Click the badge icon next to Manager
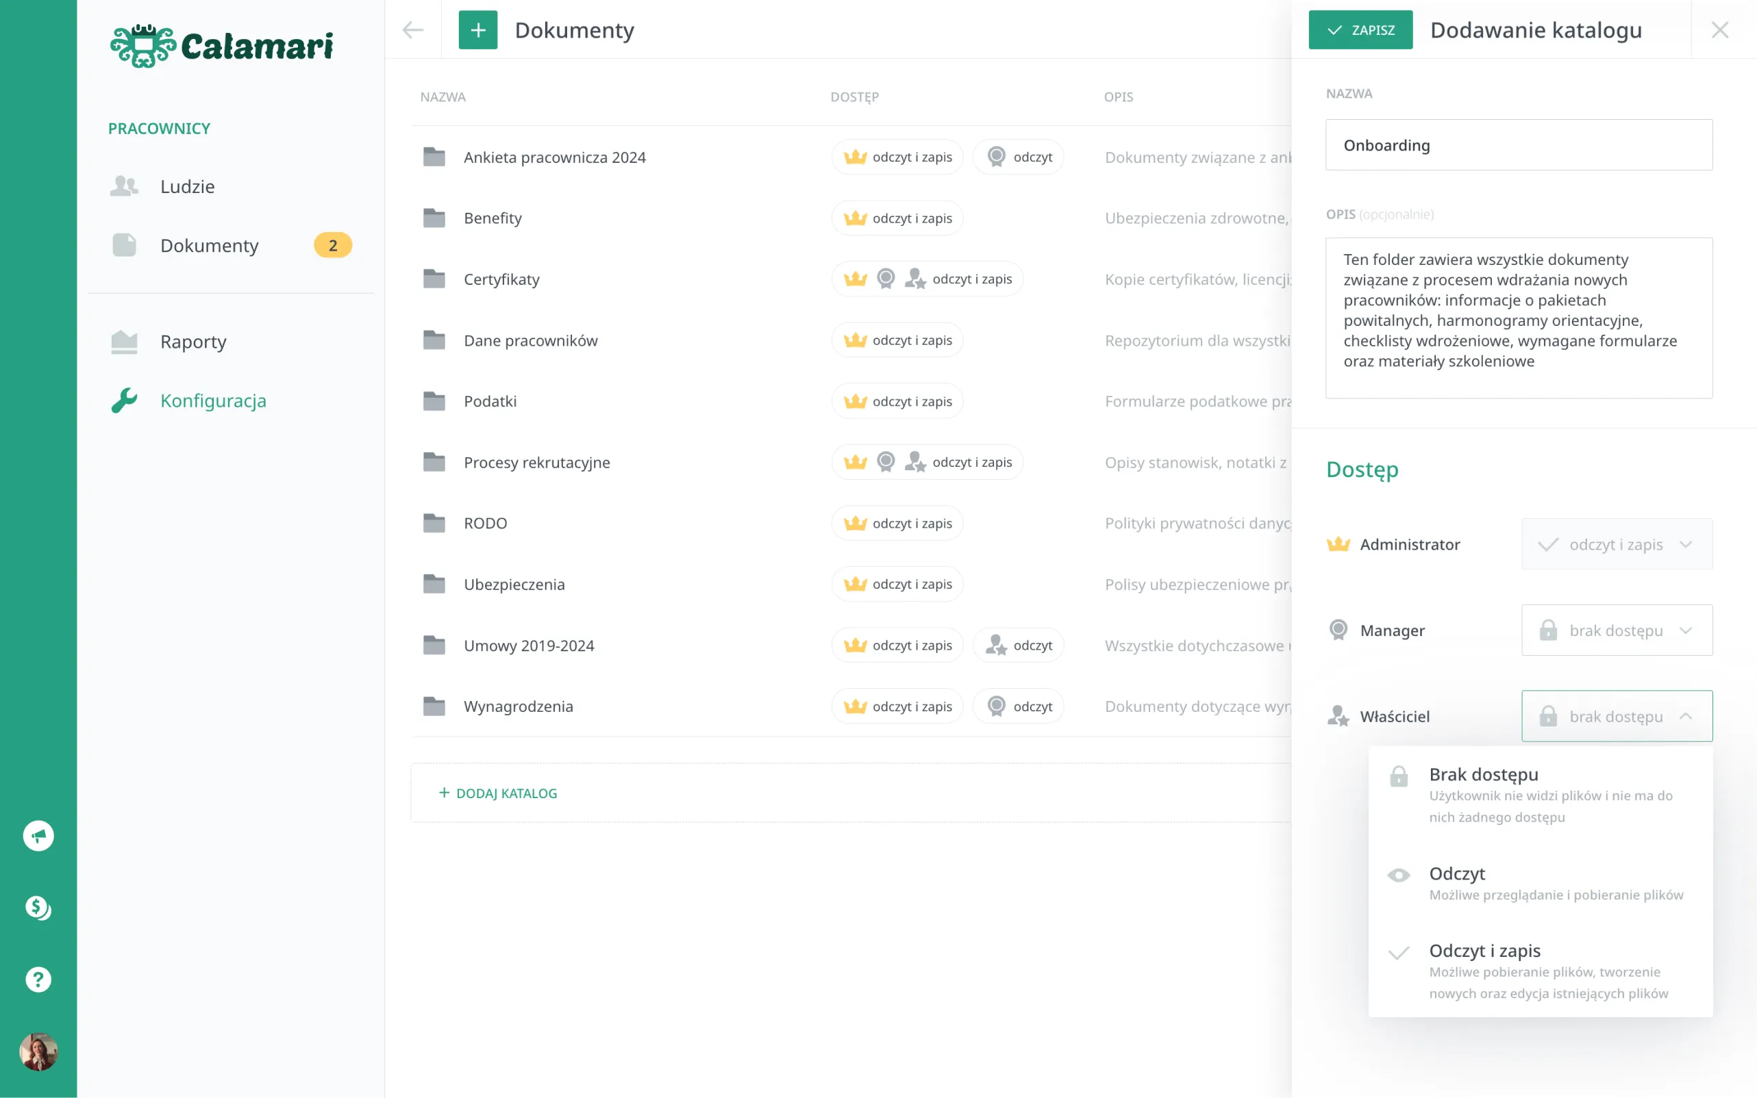Image resolution: width=1757 pixels, height=1098 pixels. tap(1338, 630)
